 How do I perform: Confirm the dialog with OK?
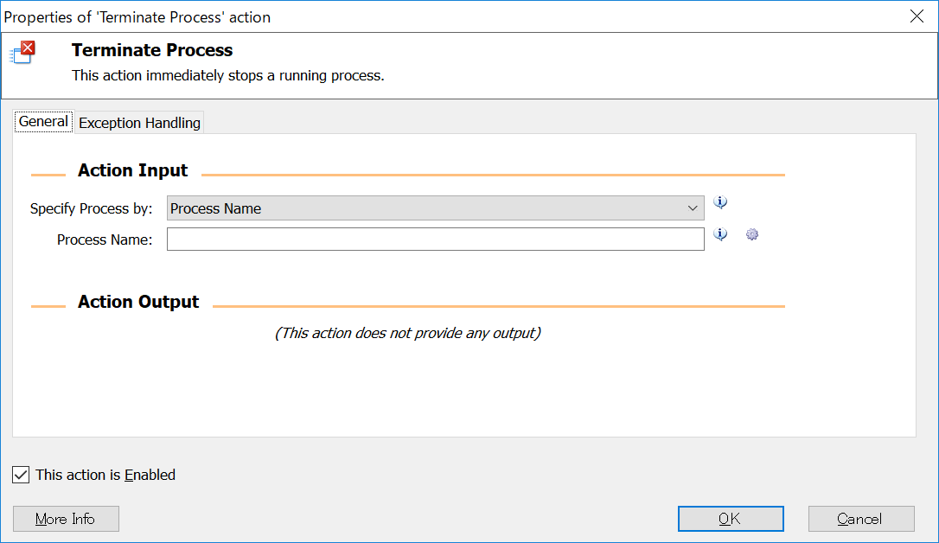click(730, 519)
